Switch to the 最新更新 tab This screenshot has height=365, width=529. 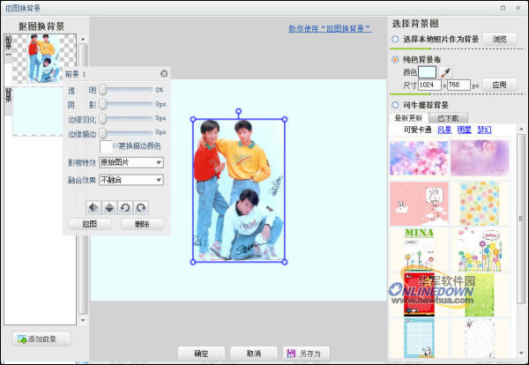click(x=408, y=117)
